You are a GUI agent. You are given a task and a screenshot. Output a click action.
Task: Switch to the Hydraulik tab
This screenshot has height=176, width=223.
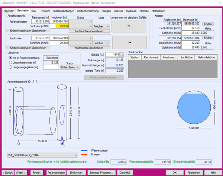(131, 11)
